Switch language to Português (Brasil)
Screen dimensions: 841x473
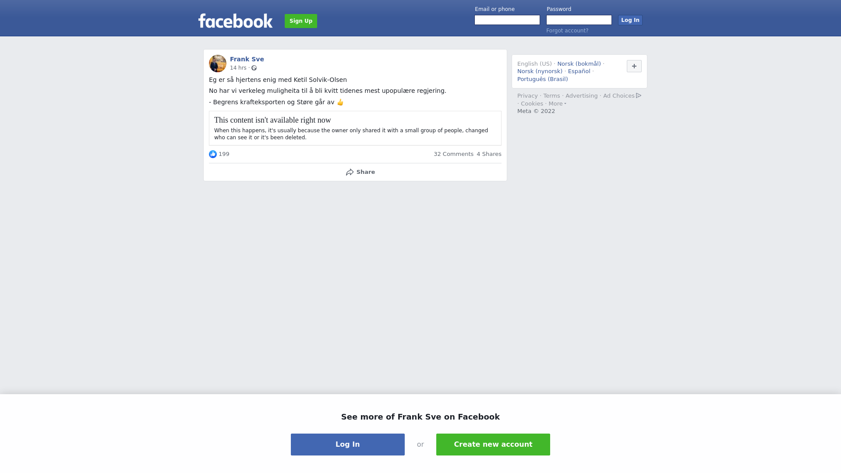[x=543, y=79]
